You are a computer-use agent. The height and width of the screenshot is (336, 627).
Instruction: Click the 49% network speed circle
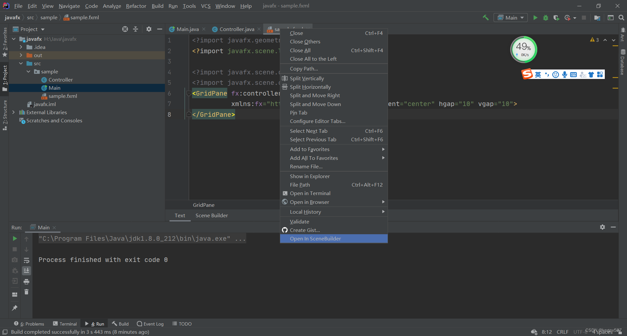pos(523,49)
